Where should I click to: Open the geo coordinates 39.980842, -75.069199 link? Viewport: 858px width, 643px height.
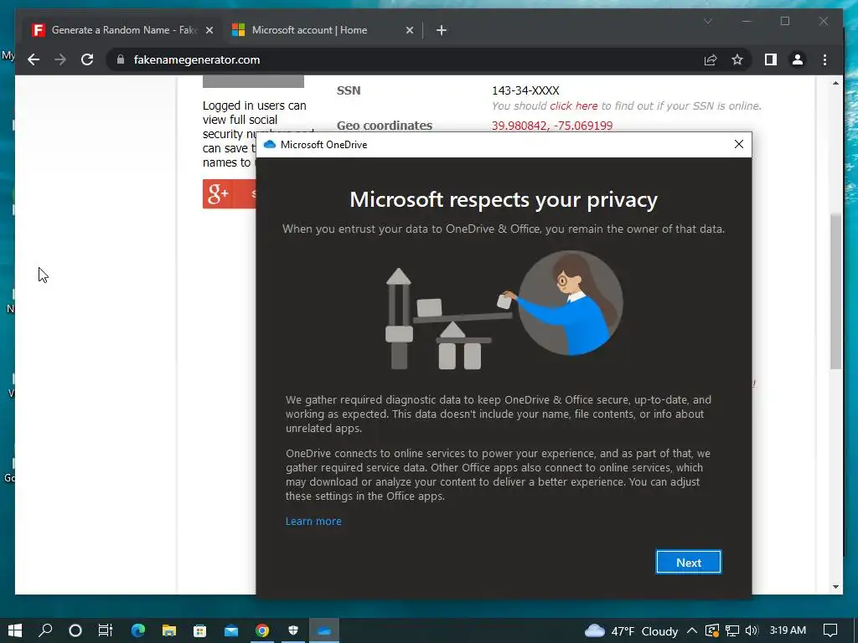[x=552, y=126]
